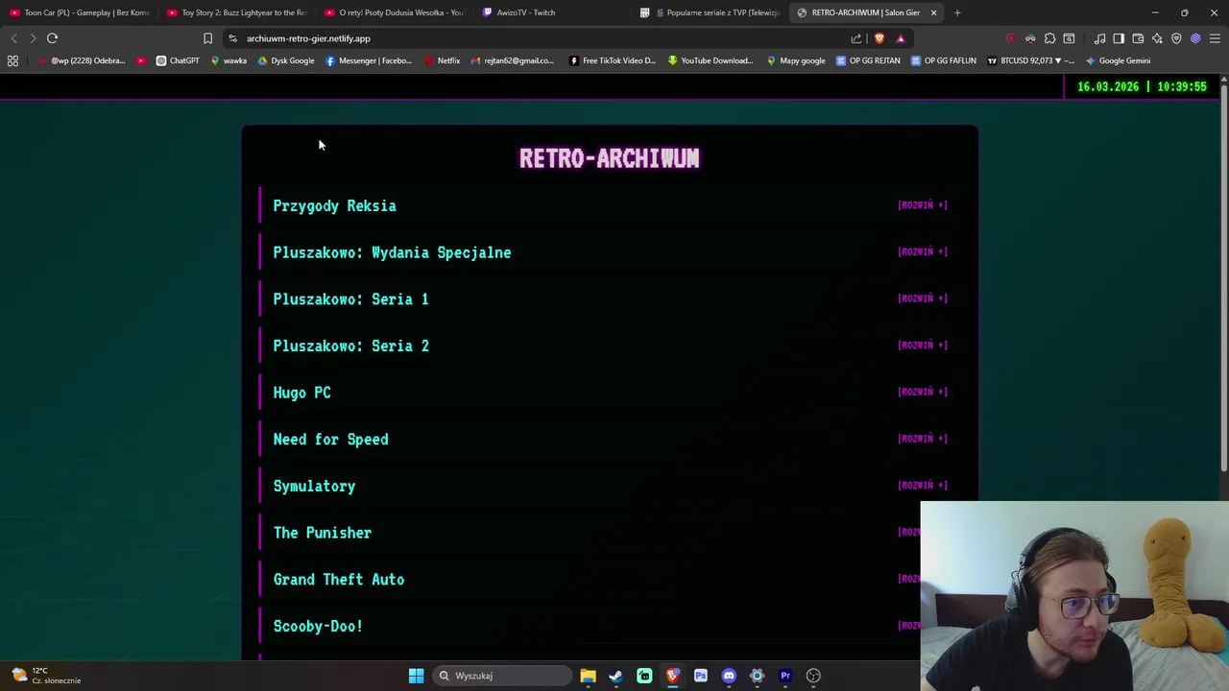Viewport: 1229px width, 691px height.
Task: Expand Pluszakowo: Seria 2 with ROZWIŃ +
Action: point(923,345)
